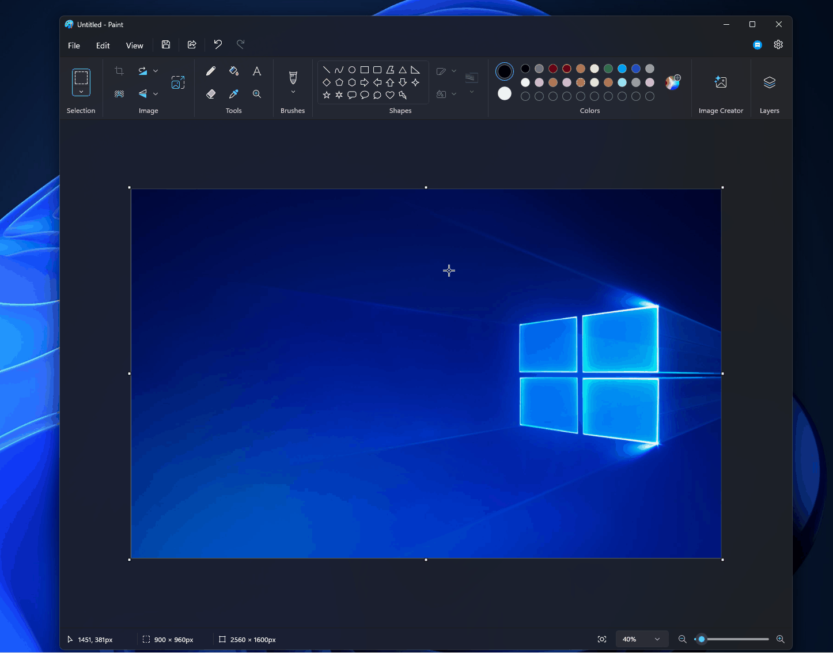Select the Eraser tool
The width and height of the screenshot is (833, 653).
coord(211,93)
